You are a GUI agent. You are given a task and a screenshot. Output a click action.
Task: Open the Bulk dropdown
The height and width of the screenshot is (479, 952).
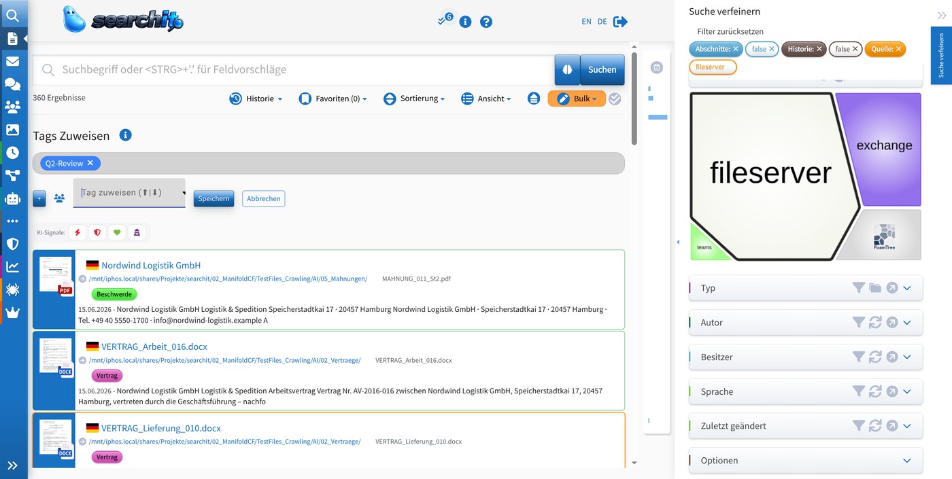[577, 99]
